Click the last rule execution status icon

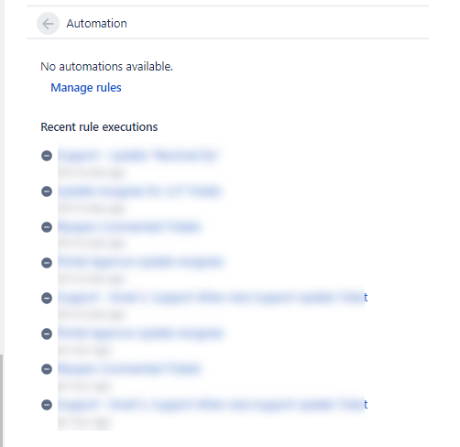click(47, 405)
